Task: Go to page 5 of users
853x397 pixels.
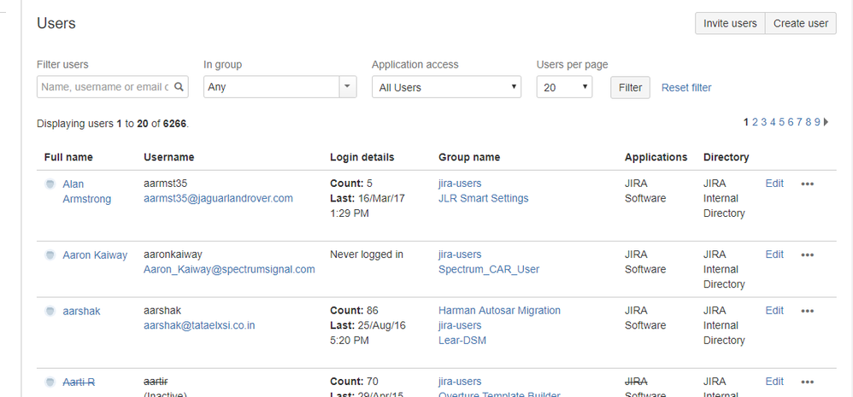Action: [x=782, y=122]
